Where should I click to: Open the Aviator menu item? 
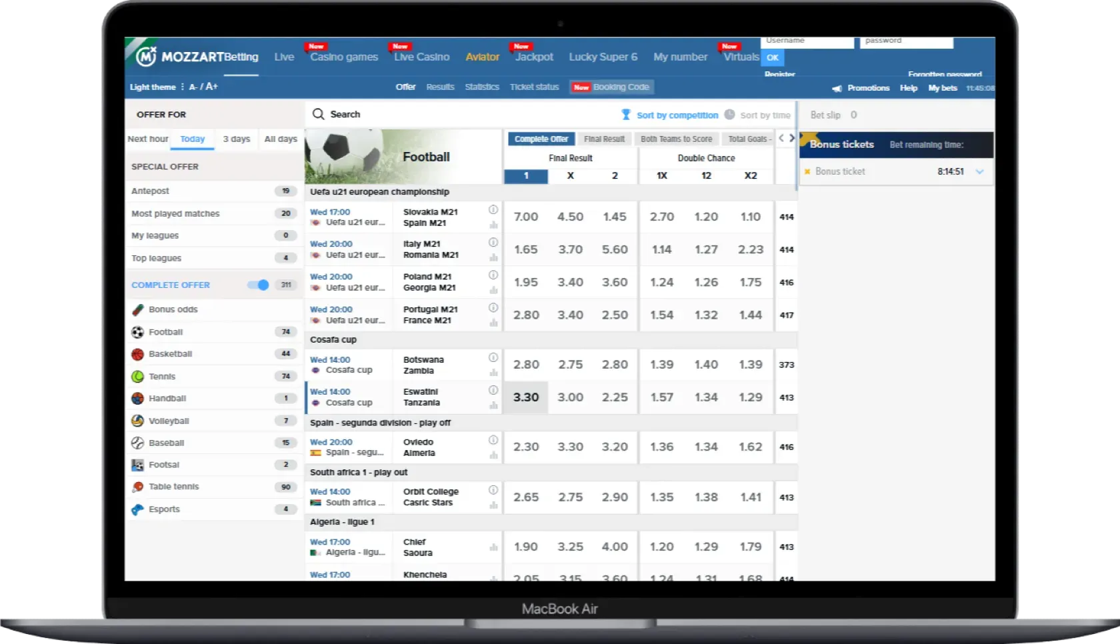483,57
